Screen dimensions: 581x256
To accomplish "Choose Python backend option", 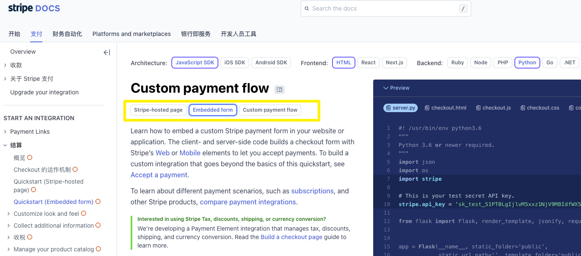I will [x=527, y=63].
